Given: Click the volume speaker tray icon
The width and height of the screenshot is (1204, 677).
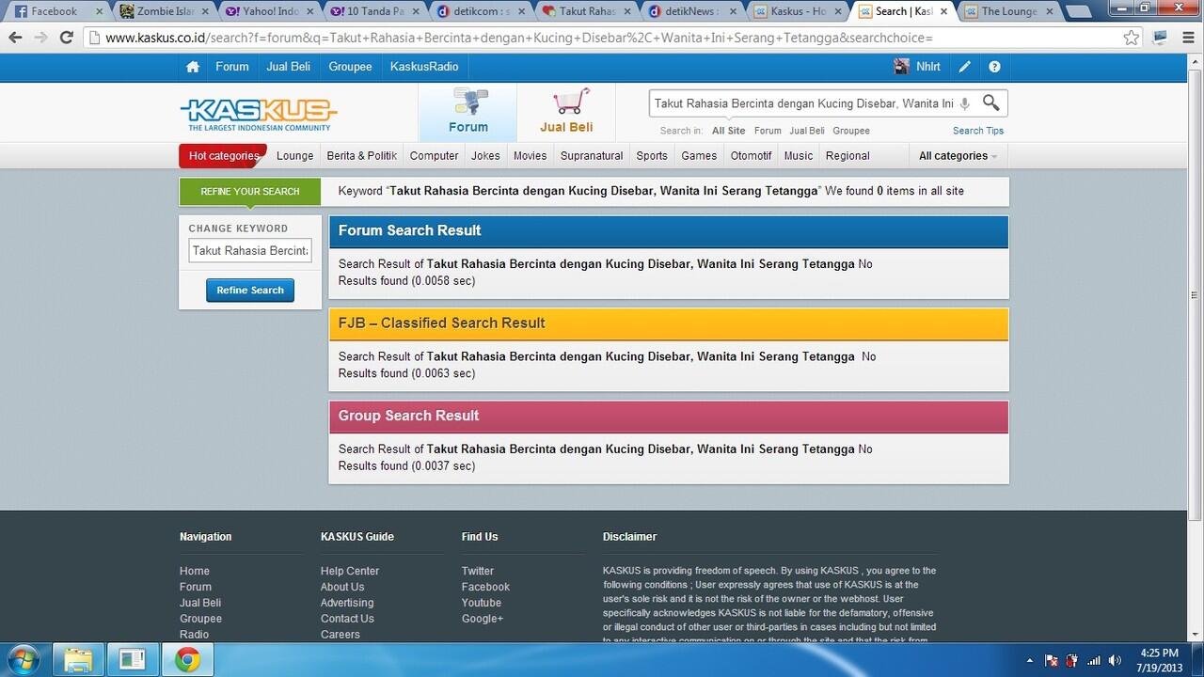Looking at the screenshot, I should coord(1115,660).
